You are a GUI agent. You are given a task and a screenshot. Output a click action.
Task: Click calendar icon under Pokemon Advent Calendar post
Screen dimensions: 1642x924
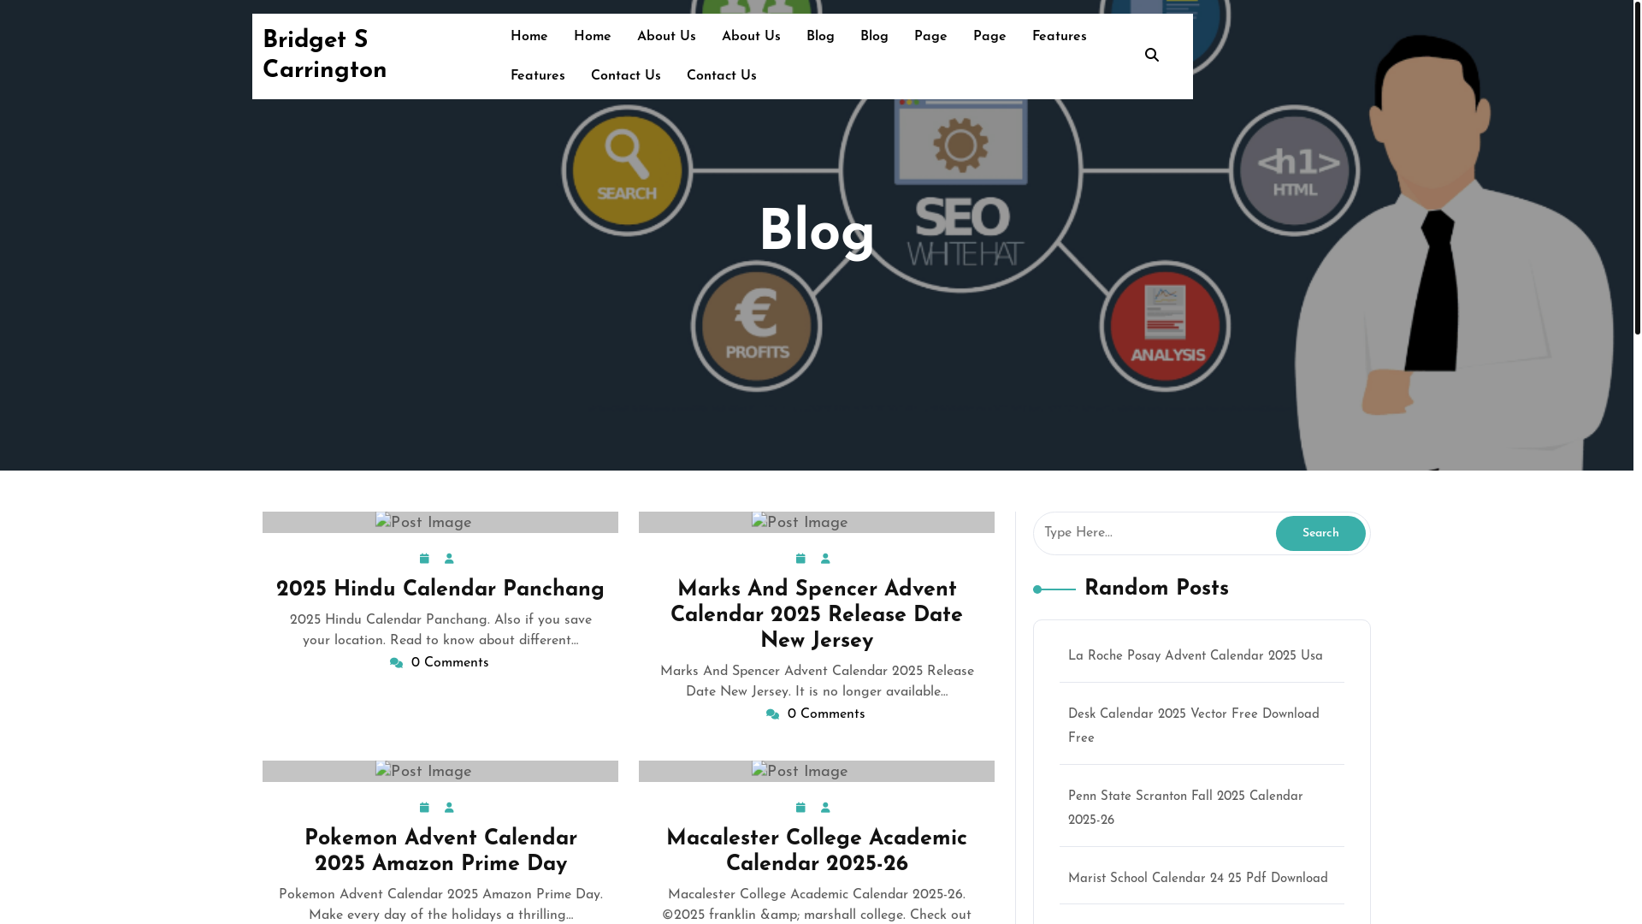[x=424, y=808]
